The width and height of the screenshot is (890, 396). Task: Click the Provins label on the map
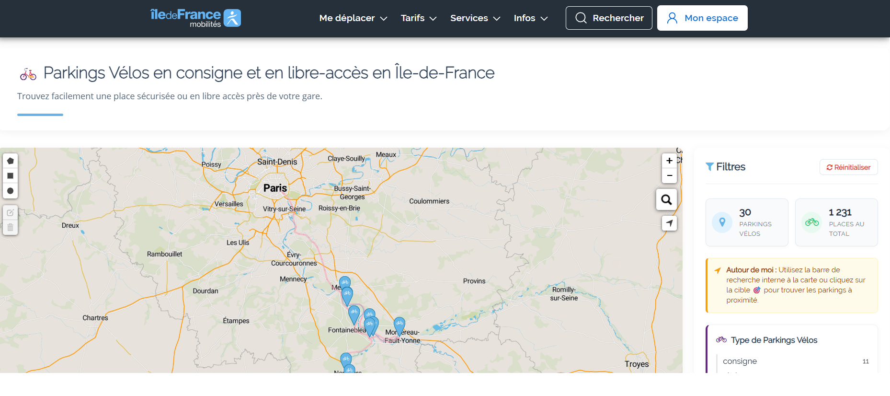click(474, 281)
